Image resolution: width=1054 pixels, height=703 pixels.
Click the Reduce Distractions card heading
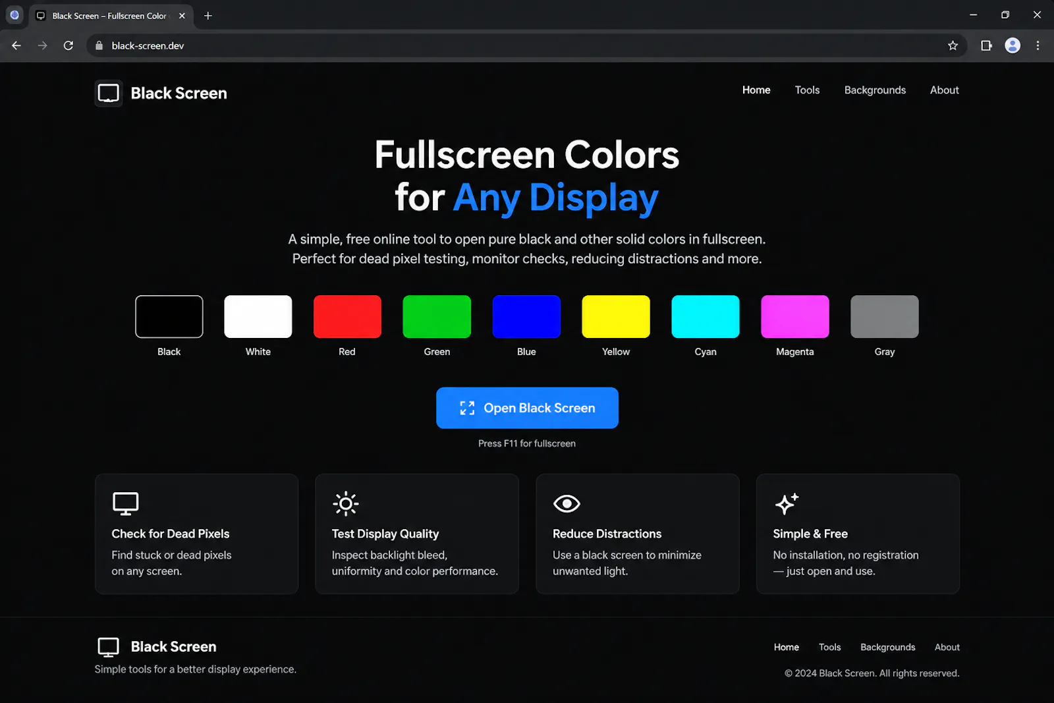607,534
